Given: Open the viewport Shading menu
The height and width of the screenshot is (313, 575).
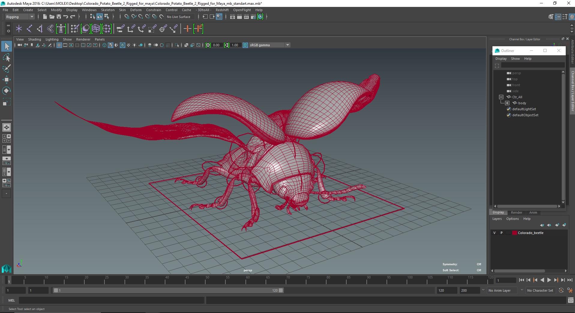Looking at the screenshot, I should (35, 39).
